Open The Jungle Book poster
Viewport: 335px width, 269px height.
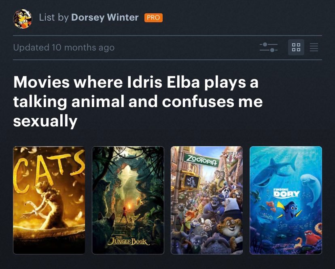click(128, 200)
